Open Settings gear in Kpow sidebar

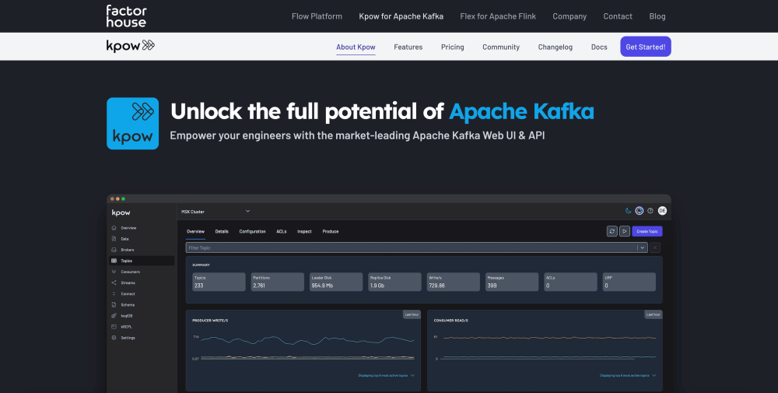tap(114, 338)
